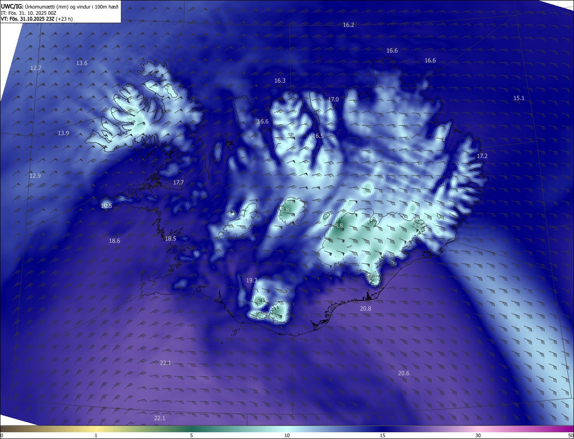574x439 pixels.
Task: Click the colorbar tick label 10
Action: [x=287, y=435]
